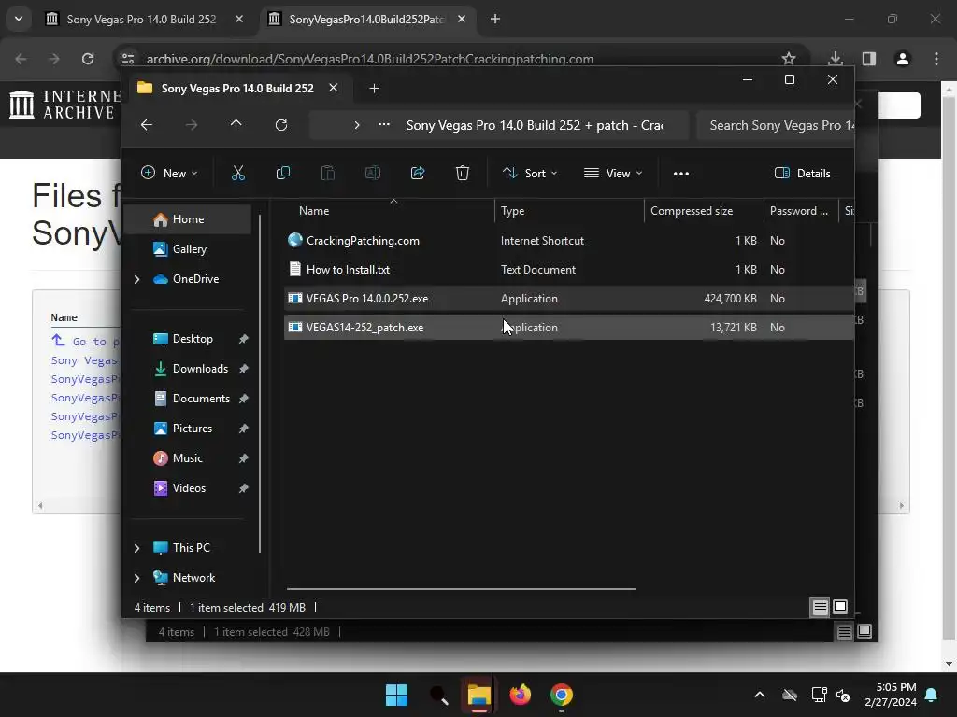Open Chrome profile icon

pos(903,59)
